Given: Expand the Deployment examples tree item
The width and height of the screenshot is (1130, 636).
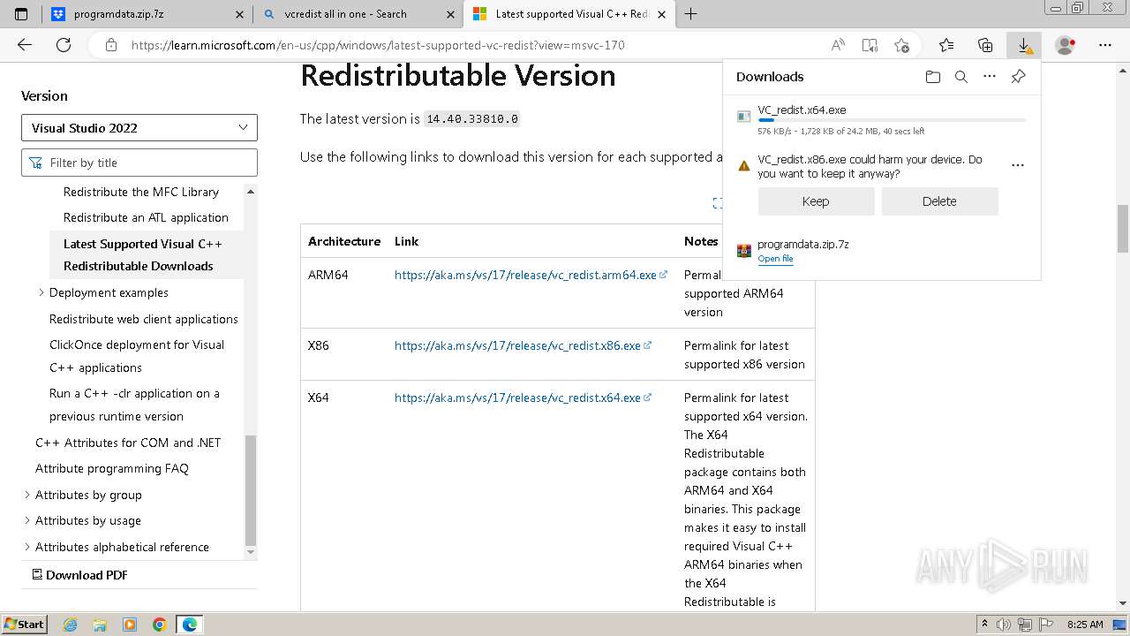Looking at the screenshot, I should 41,292.
